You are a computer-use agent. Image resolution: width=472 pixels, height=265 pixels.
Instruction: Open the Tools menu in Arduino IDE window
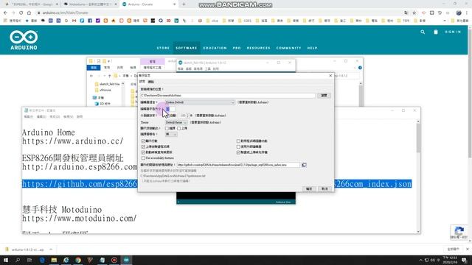click(x=208, y=68)
